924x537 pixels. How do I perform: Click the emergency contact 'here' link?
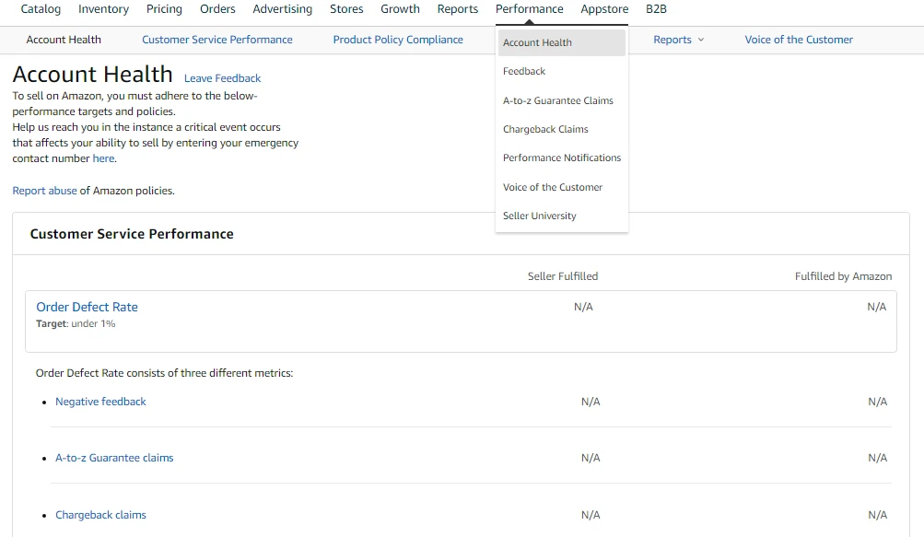[103, 158]
